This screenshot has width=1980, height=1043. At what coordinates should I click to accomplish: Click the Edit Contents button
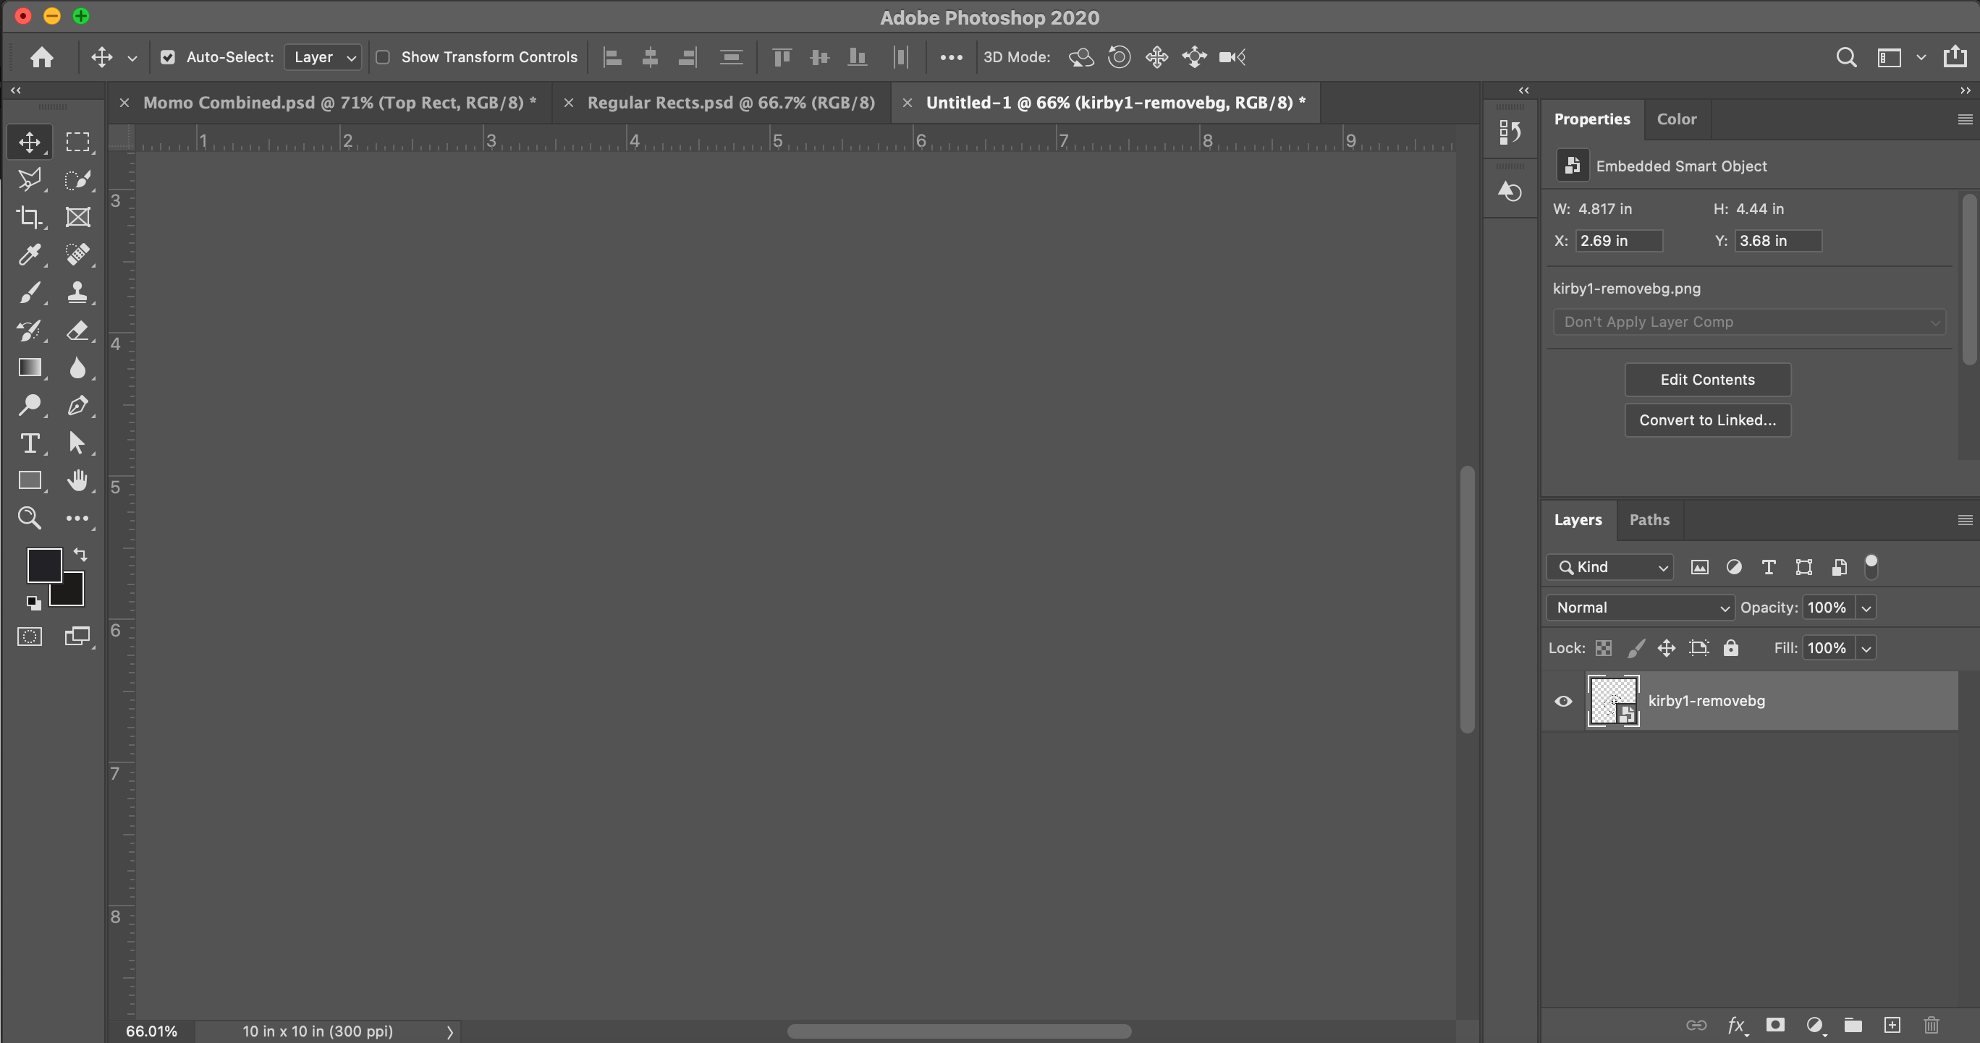(1707, 380)
